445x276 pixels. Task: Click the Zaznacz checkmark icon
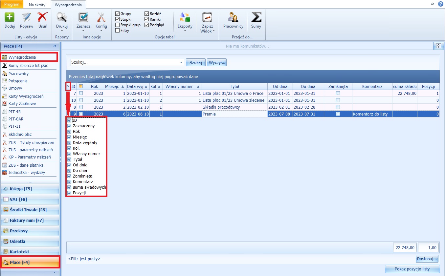point(83,17)
